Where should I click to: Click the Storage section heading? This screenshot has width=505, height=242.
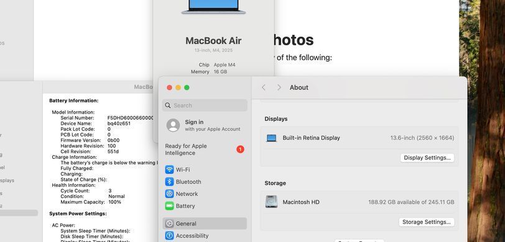pyautogui.click(x=275, y=183)
